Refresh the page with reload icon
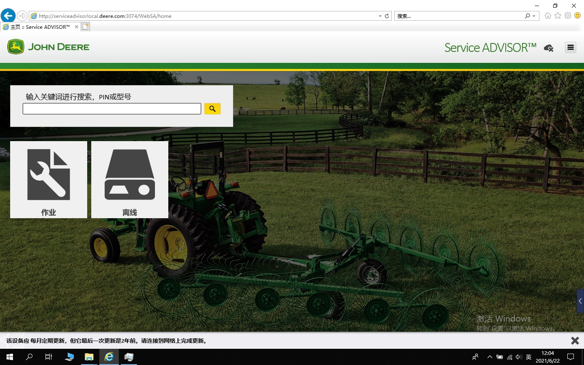Screen dimensions: 584x365 [x=387, y=16]
